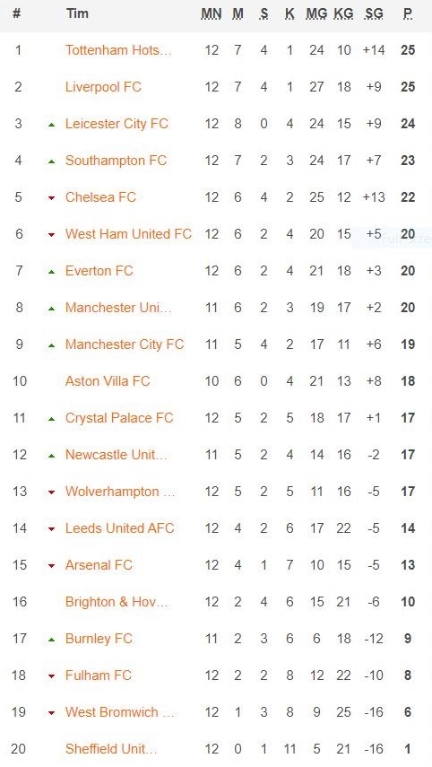Click the green up arrow beside Burnley FC
This screenshot has width=432, height=767.
[x=51, y=640]
